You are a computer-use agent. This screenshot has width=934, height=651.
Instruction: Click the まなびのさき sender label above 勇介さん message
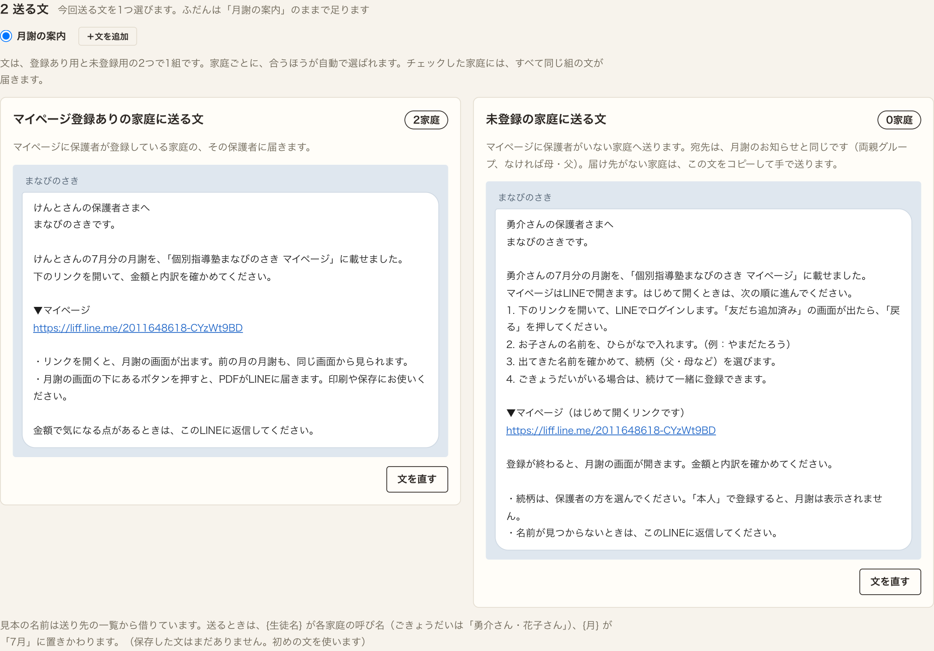tap(525, 197)
